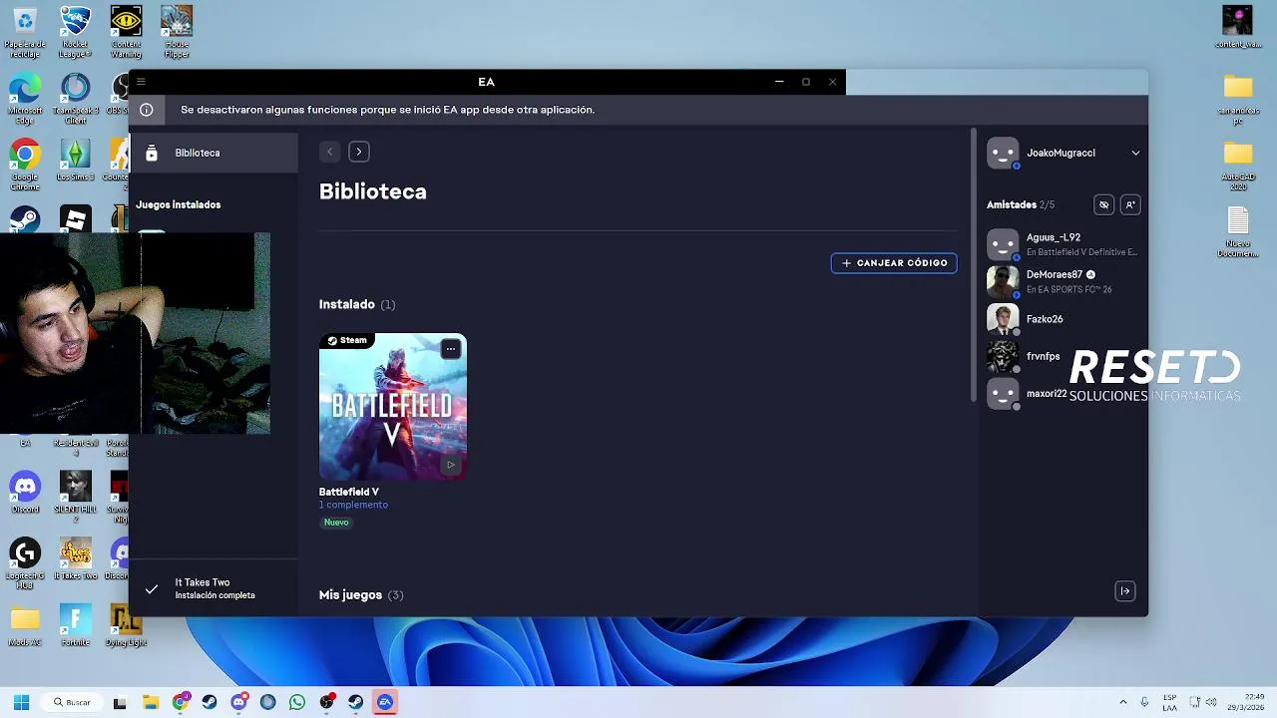Open the 1 complemento link under Battlefield V

point(353,505)
